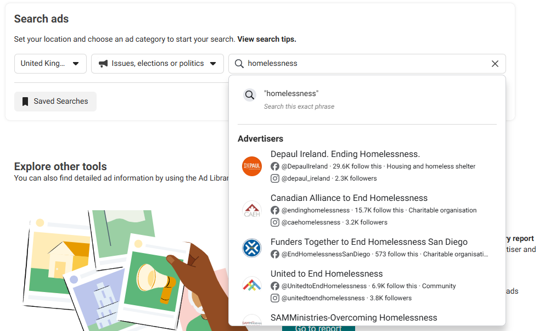The width and height of the screenshot is (539, 331).
Task: Click Facebook icon beside @DepaulIreland
Action: point(274,166)
